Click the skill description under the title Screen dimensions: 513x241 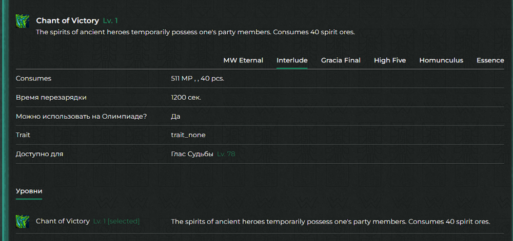click(x=195, y=32)
